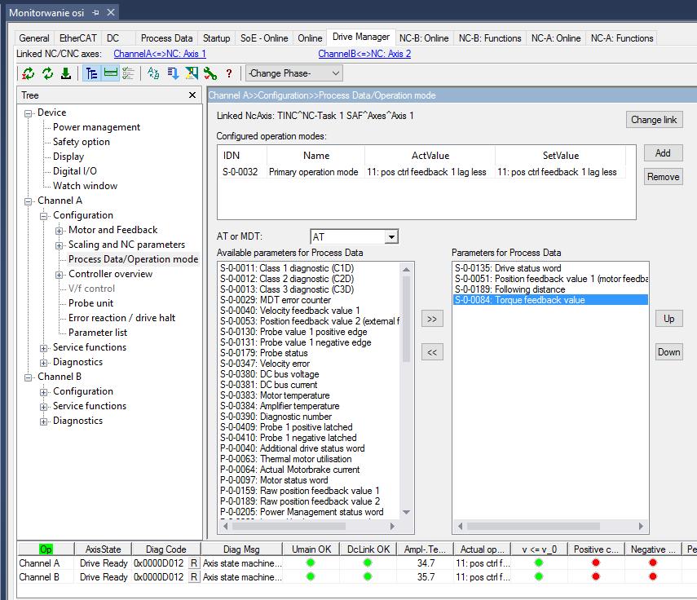This screenshot has height=600, width=697.
Task: Remove parameter with the << button
Action: click(432, 352)
